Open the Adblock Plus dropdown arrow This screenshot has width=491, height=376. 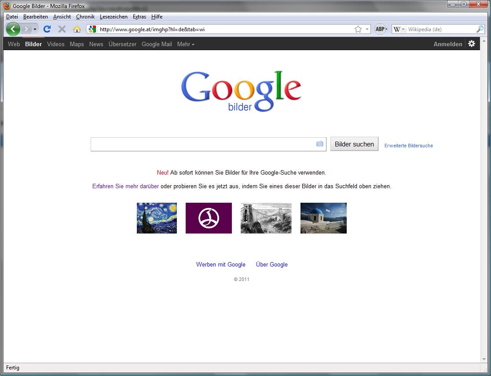point(386,29)
